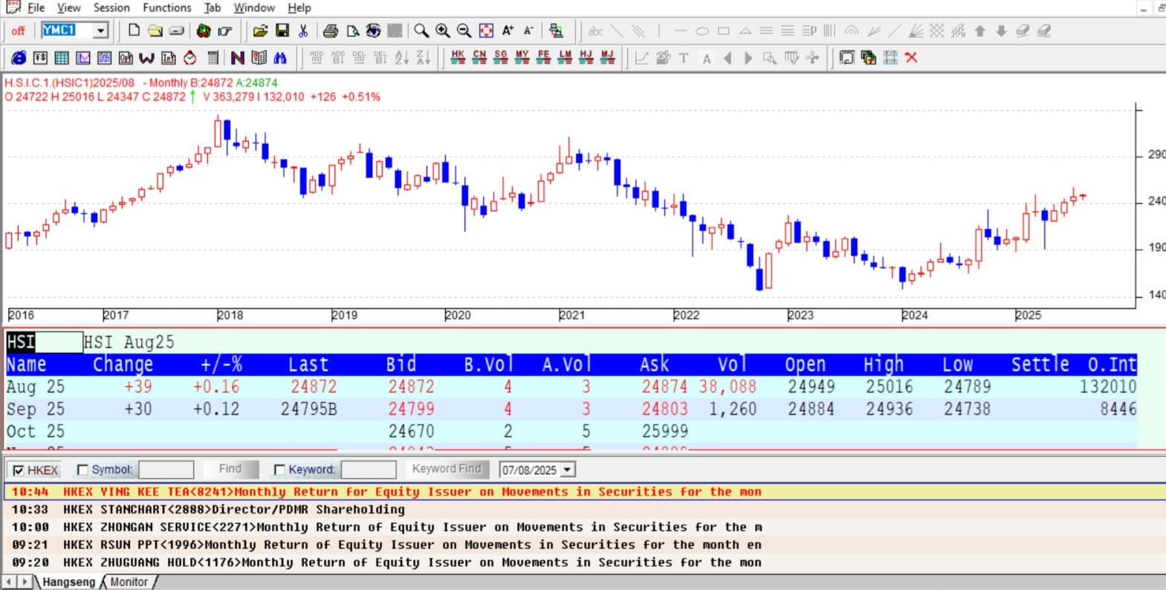This screenshot has width=1166, height=590.
Task: Click the Find button next to Symbol
Action: pyautogui.click(x=230, y=469)
